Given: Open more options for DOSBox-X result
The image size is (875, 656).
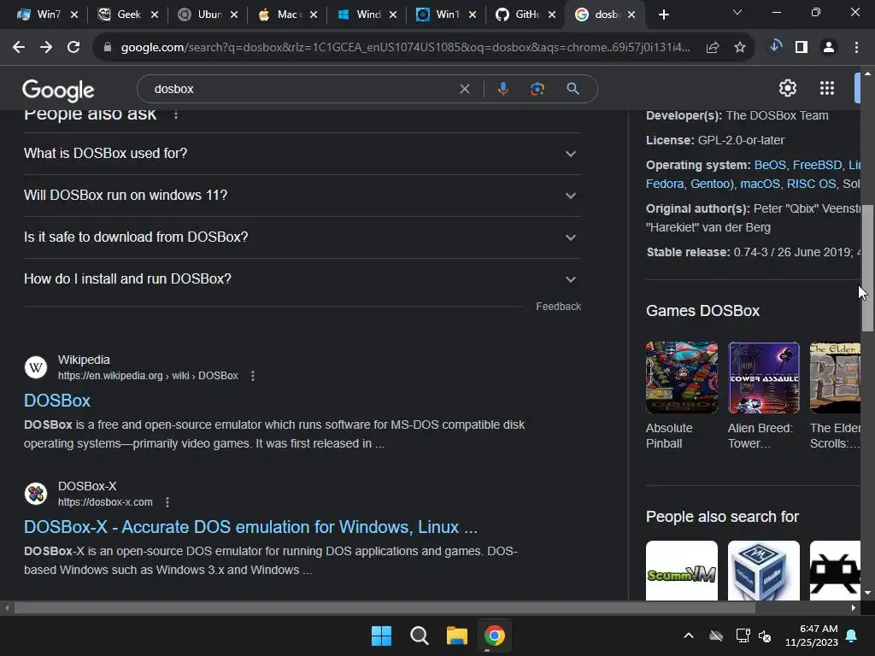Looking at the screenshot, I should tap(167, 502).
